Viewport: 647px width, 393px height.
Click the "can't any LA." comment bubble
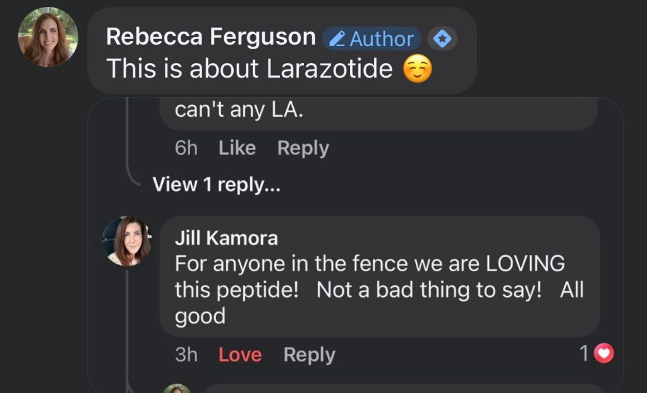[379, 112]
